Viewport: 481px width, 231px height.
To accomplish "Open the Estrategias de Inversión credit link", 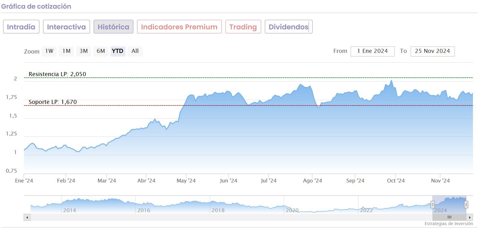I will pos(448,224).
